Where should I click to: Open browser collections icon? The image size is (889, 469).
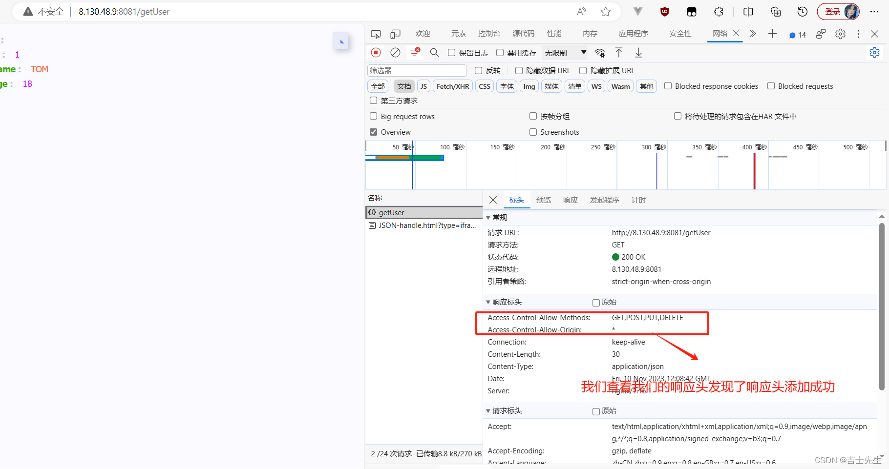[x=775, y=12]
